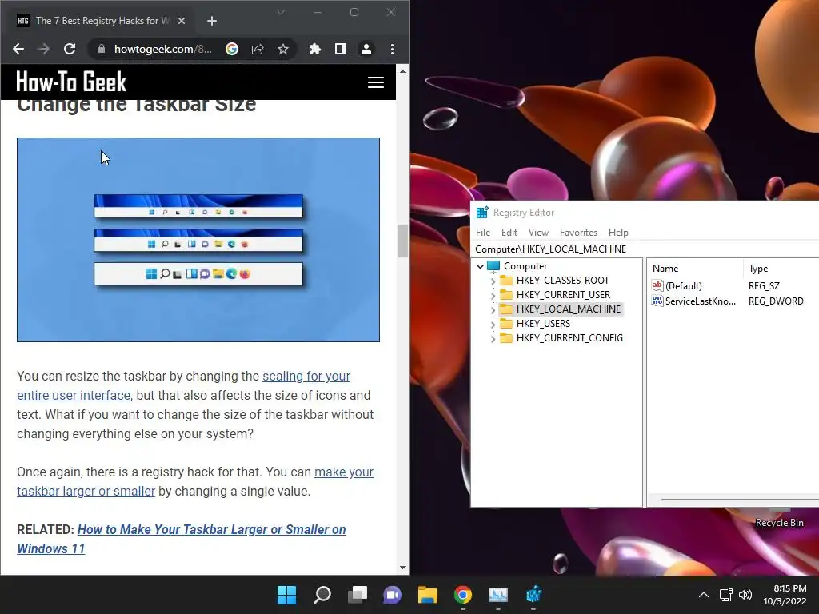819x614 pixels.
Task: Click the howtogeek.com address bar
Action: (162, 49)
